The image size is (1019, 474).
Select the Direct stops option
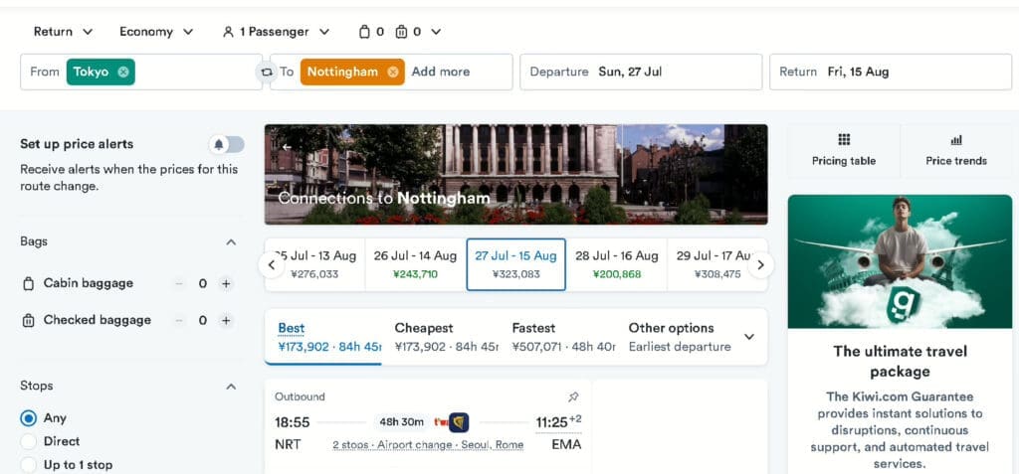29,441
